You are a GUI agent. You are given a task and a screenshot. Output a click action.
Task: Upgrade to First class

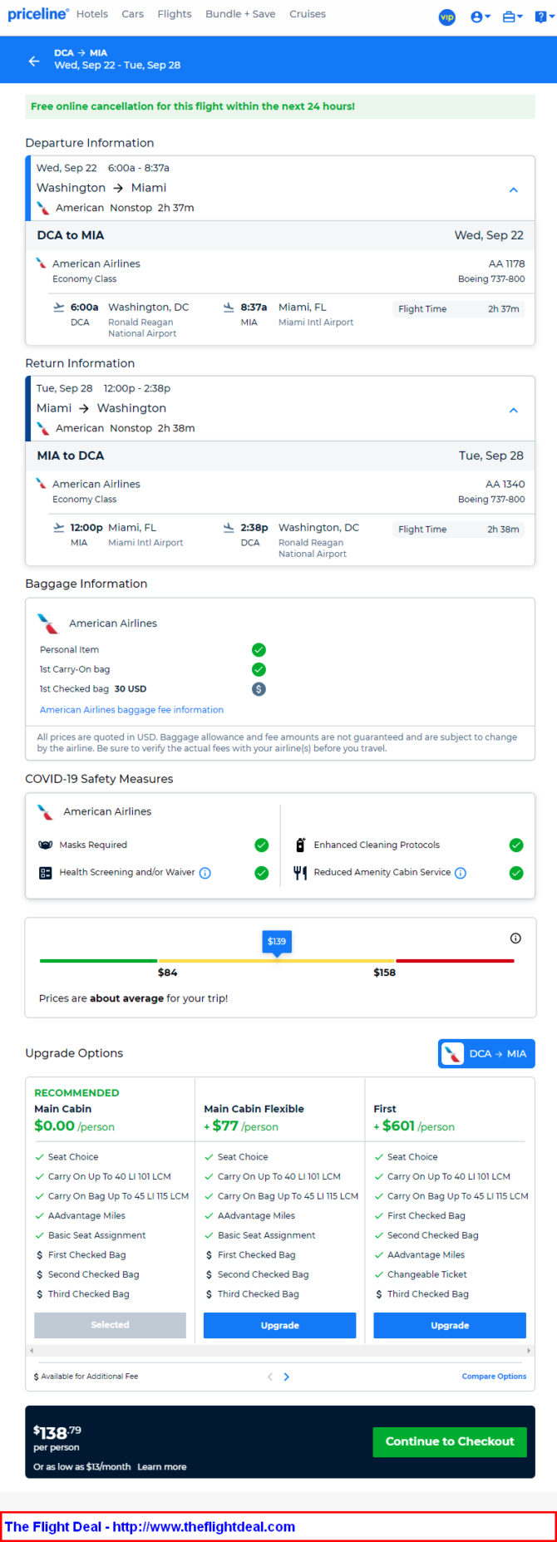pos(450,1325)
